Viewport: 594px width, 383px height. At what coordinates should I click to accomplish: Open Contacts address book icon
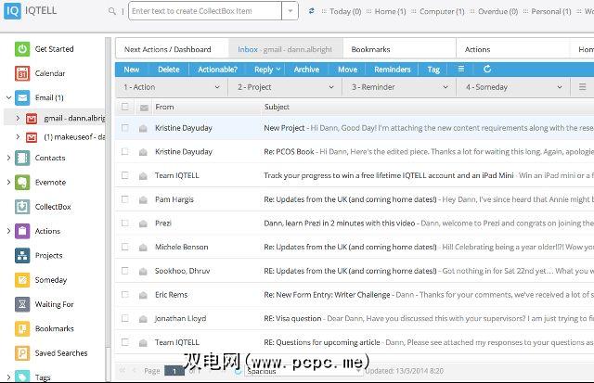point(22,158)
